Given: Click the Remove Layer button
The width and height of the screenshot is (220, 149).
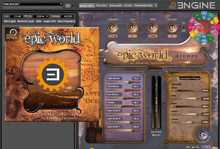Looking at the screenshot, I should pyautogui.click(x=26, y=21).
